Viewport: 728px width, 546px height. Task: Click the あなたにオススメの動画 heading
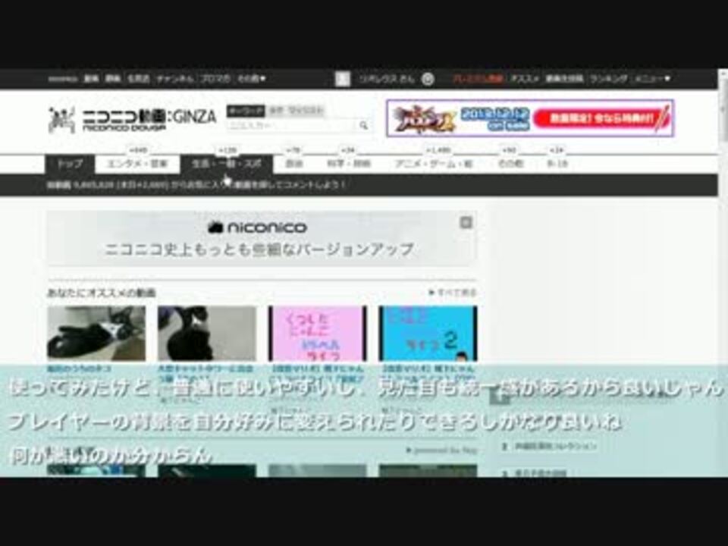click(x=101, y=293)
